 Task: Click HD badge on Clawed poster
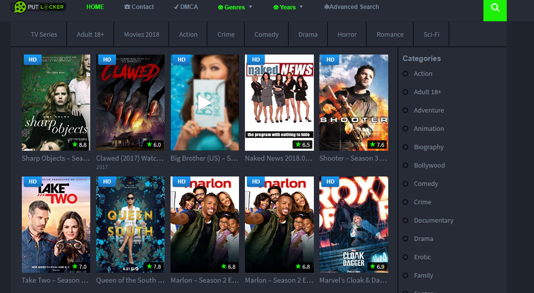(107, 59)
